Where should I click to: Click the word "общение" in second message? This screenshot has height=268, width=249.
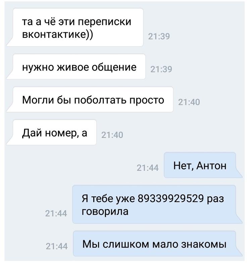tap(114, 67)
